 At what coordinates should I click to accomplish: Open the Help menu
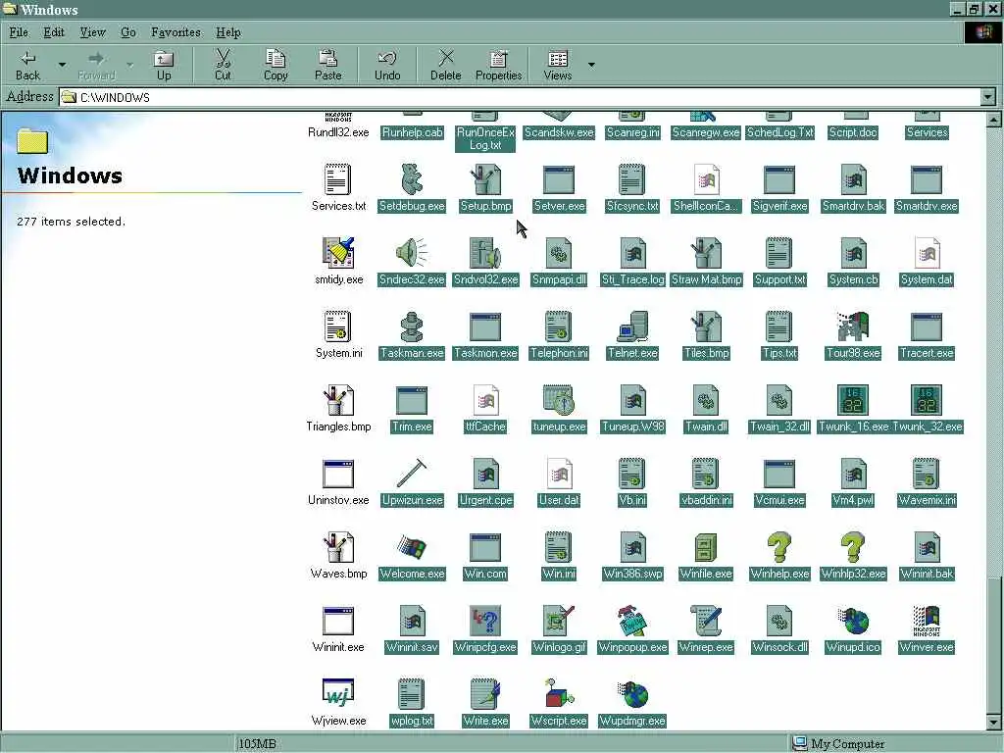(227, 32)
